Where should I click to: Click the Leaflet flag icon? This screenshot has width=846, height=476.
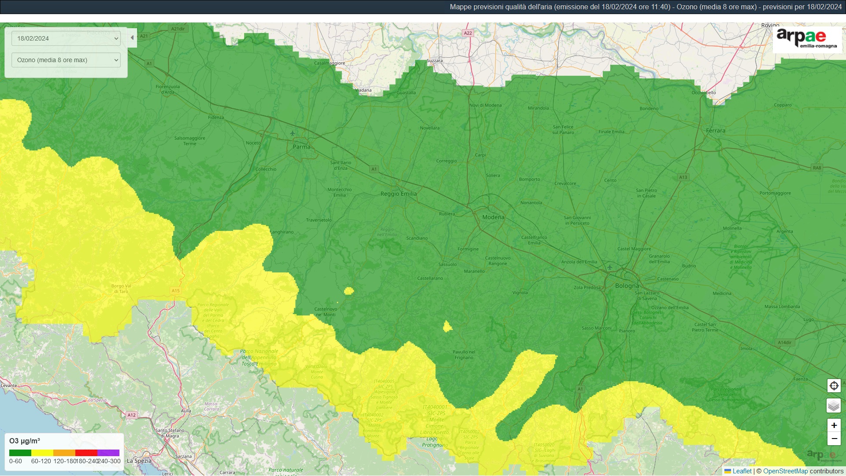727,471
